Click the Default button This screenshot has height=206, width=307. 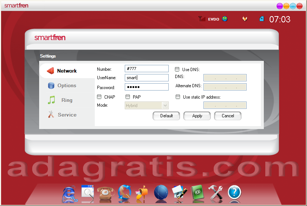166,116
